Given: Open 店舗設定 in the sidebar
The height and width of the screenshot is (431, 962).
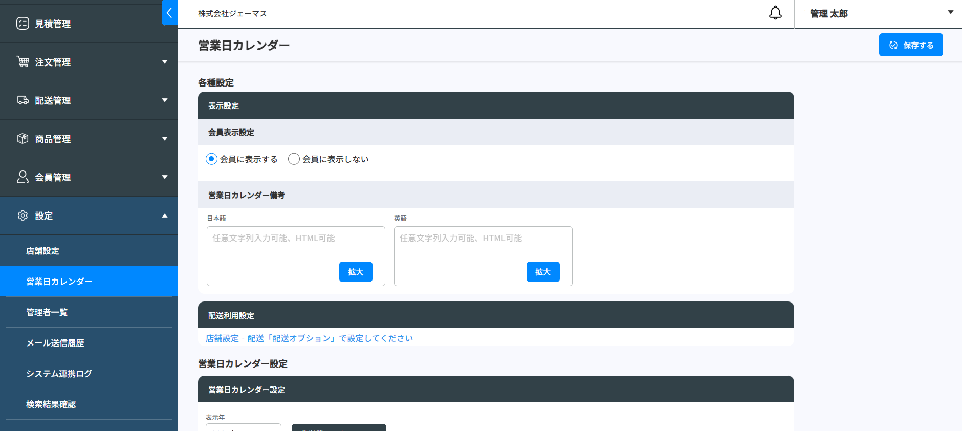Looking at the screenshot, I should point(42,251).
